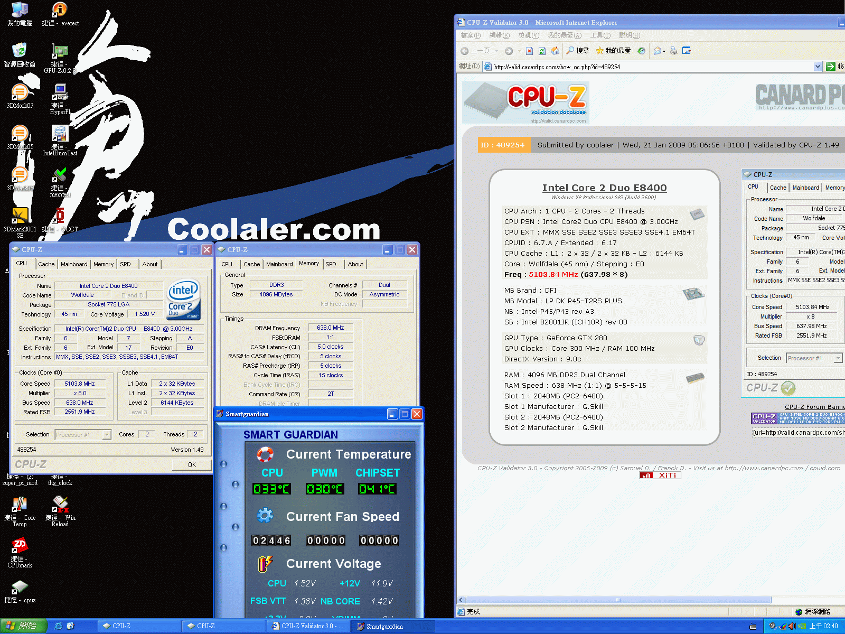This screenshot has width=845, height=634.
Task: Click the Canard PC banner logo
Action: pos(800,97)
